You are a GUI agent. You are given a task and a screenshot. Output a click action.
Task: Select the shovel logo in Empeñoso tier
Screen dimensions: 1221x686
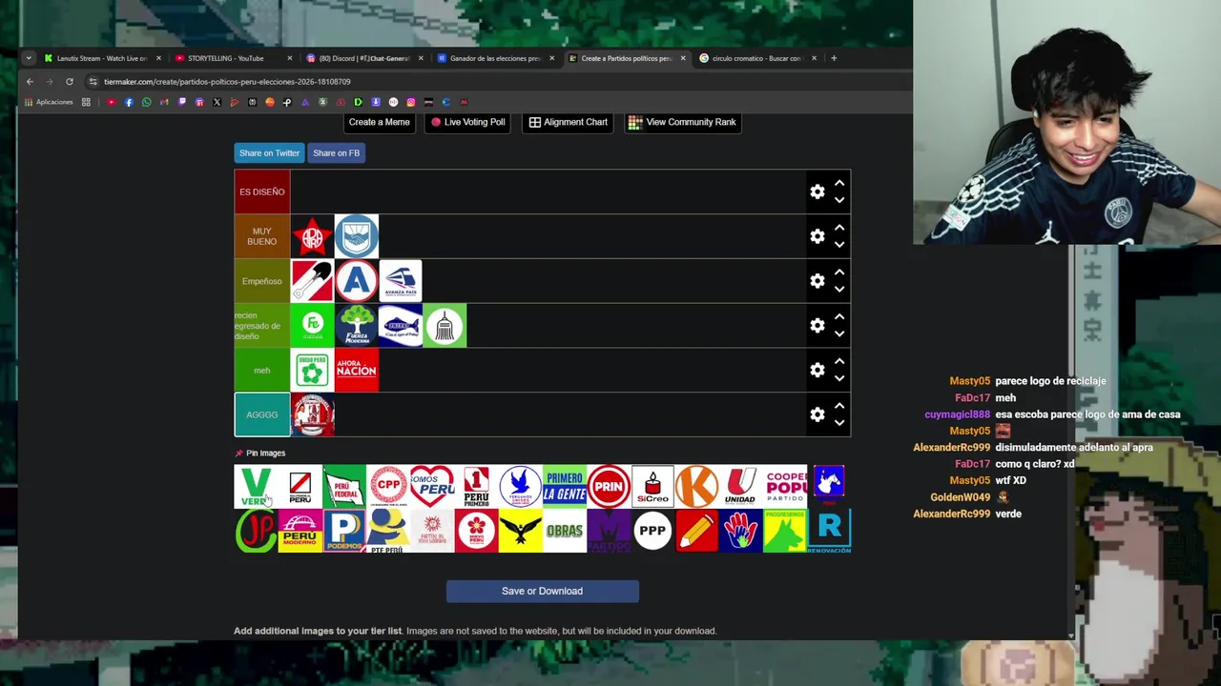[x=312, y=281]
